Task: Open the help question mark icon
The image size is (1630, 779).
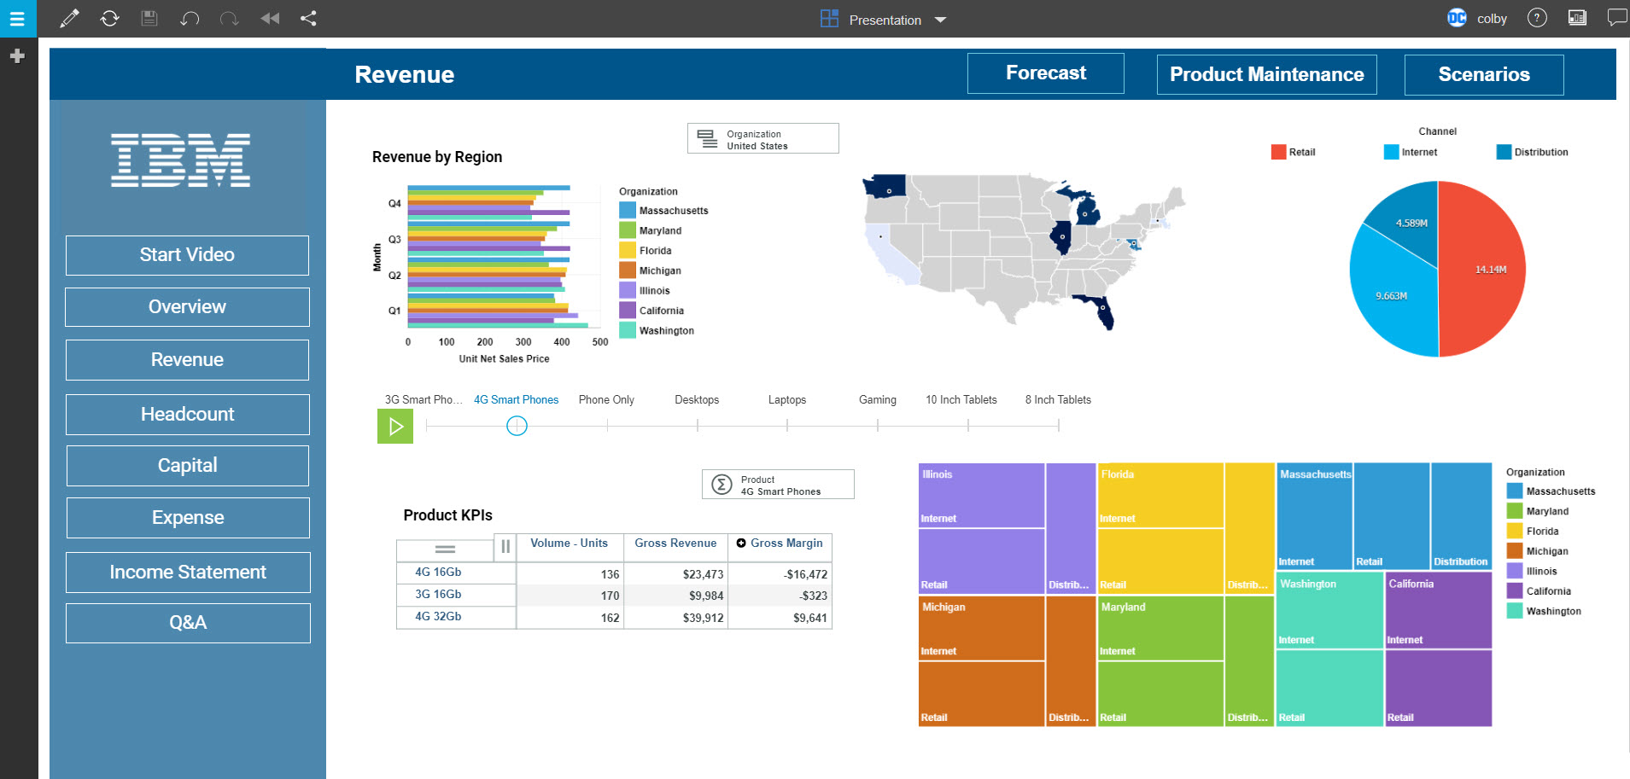Action: point(1537,18)
